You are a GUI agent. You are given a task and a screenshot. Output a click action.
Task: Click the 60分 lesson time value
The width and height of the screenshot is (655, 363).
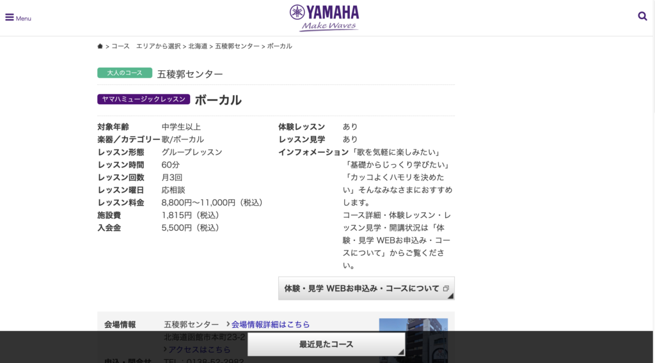pos(170,165)
